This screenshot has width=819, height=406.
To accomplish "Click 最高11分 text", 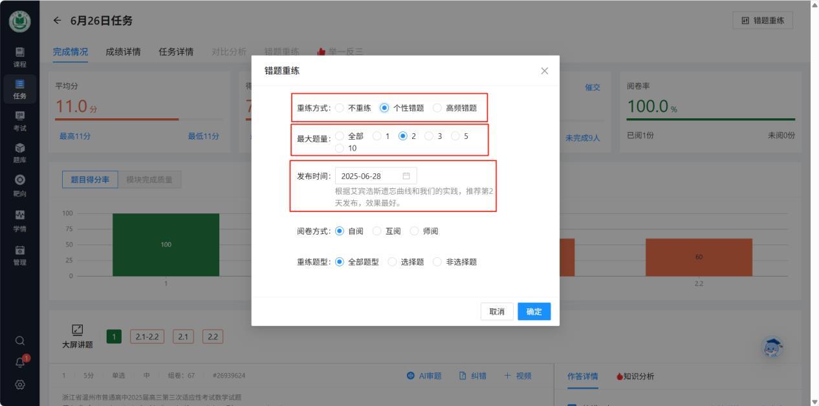I will [x=75, y=136].
